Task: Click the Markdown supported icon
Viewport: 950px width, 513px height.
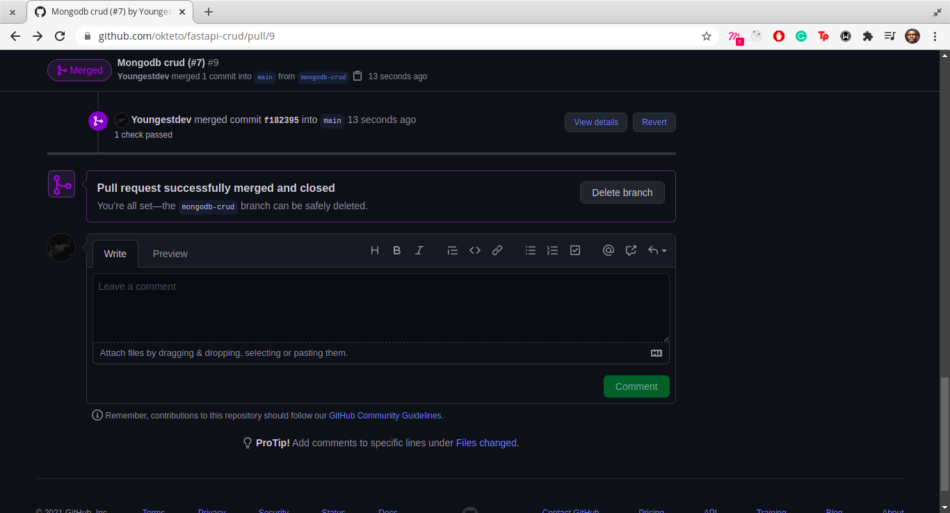Action: click(657, 353)
